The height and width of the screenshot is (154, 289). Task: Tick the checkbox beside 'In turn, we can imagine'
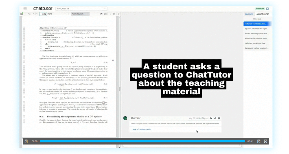[x=24, y=89]
